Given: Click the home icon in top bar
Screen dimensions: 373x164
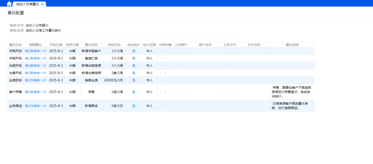Looking at the screenshot, I should (9, 4).
